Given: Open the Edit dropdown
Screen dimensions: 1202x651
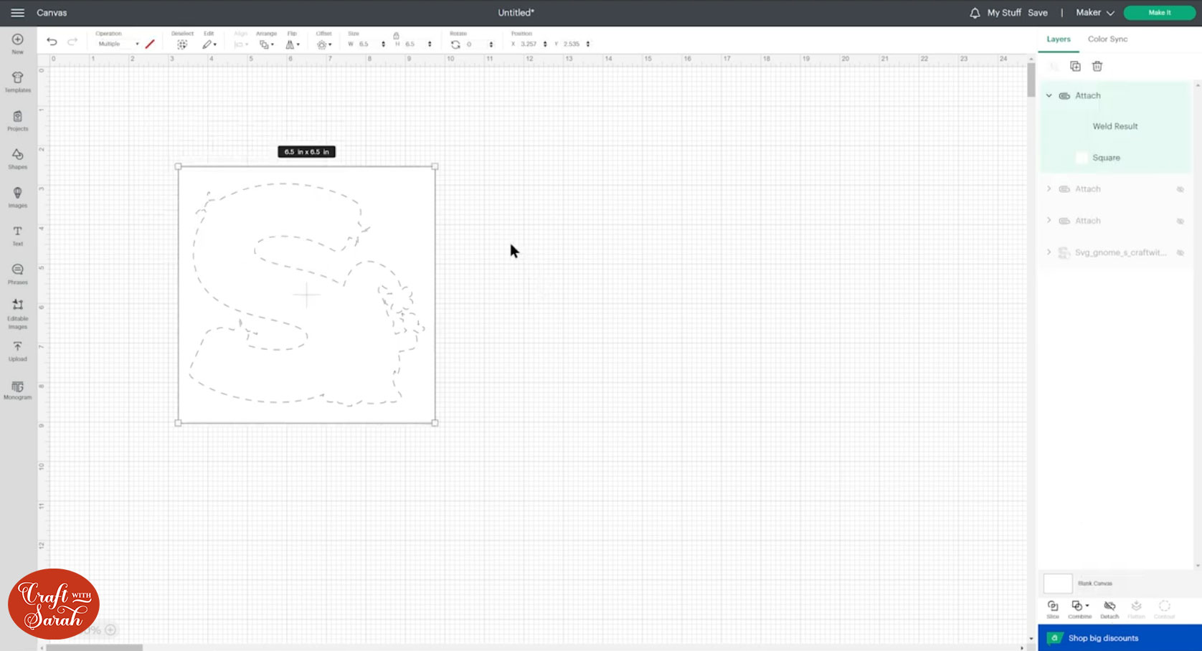Looking at the screenshot, I should pos(209,44).
